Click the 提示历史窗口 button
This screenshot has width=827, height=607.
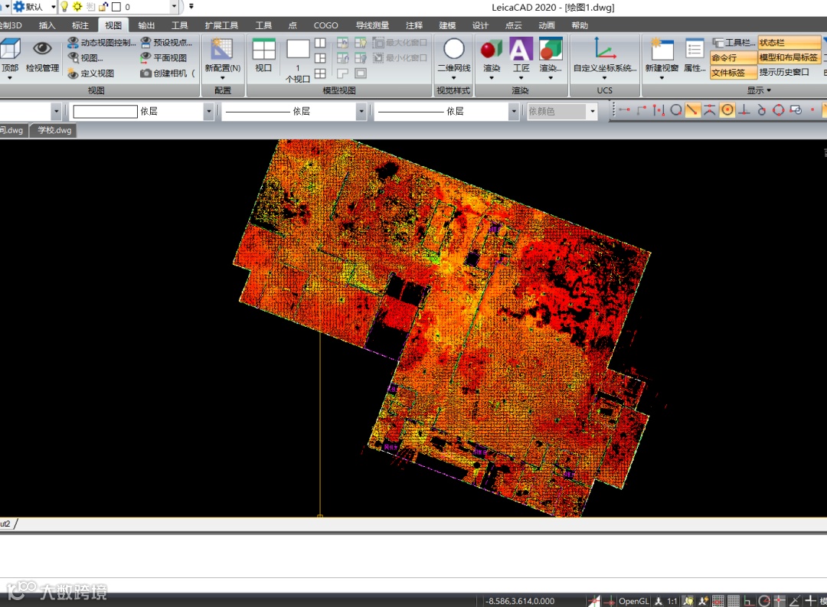pos(784,73)
